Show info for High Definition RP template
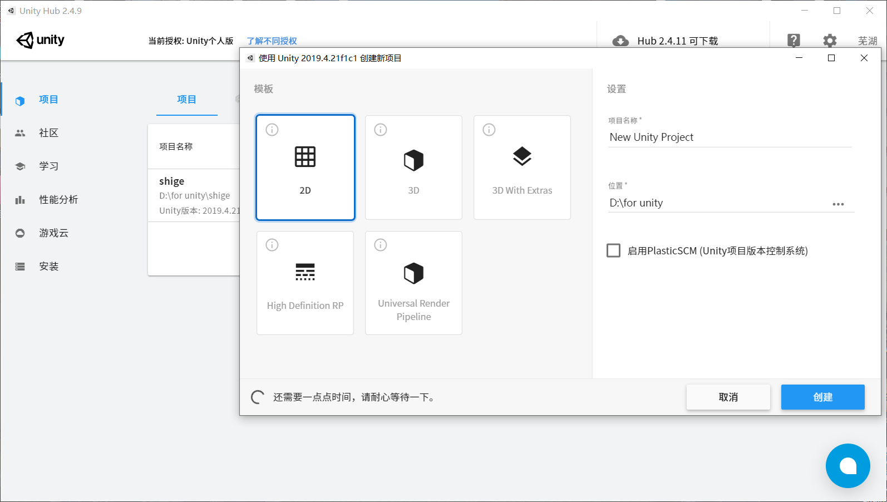887x502 pixels. [x=272, y=245]
